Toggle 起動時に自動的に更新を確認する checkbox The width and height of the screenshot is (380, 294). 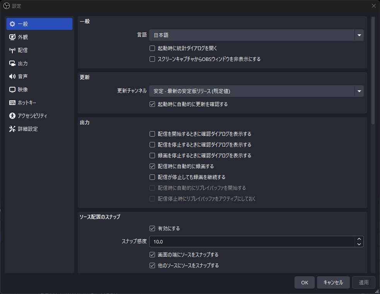pos(152,104)
